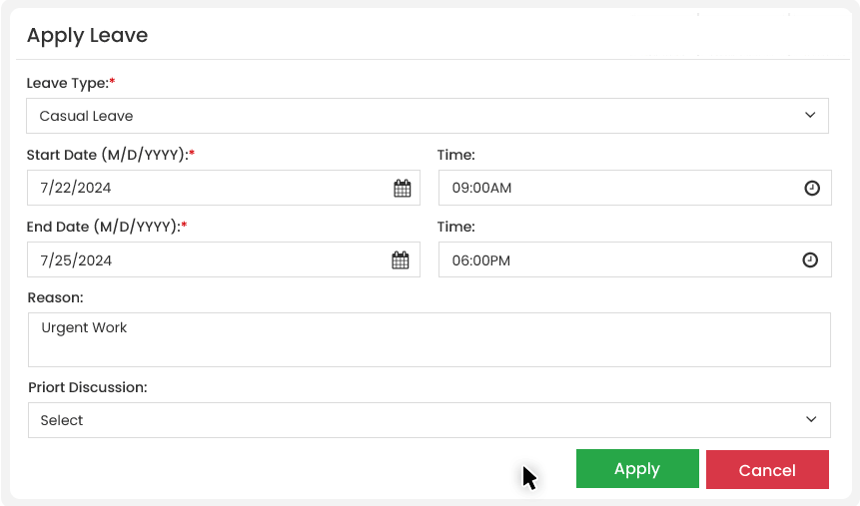Focus the 06:00PM end time field

[x=619, y=259]
